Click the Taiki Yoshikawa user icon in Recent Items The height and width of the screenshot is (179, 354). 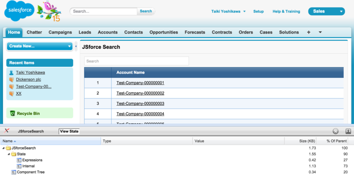(x=12, y=72)
